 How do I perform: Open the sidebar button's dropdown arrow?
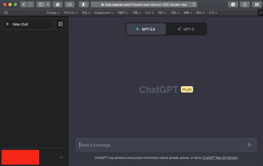48,4
